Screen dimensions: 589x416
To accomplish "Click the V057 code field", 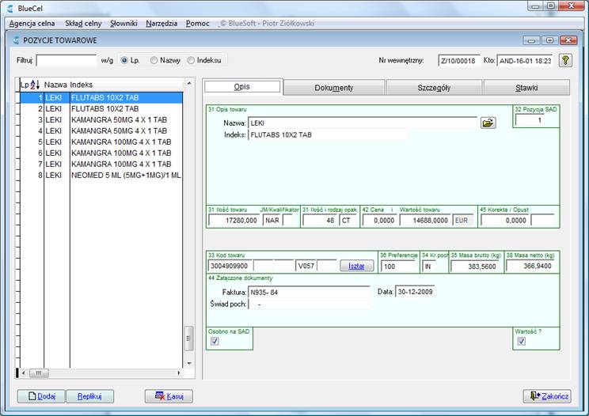I will [x=306, y=266].
